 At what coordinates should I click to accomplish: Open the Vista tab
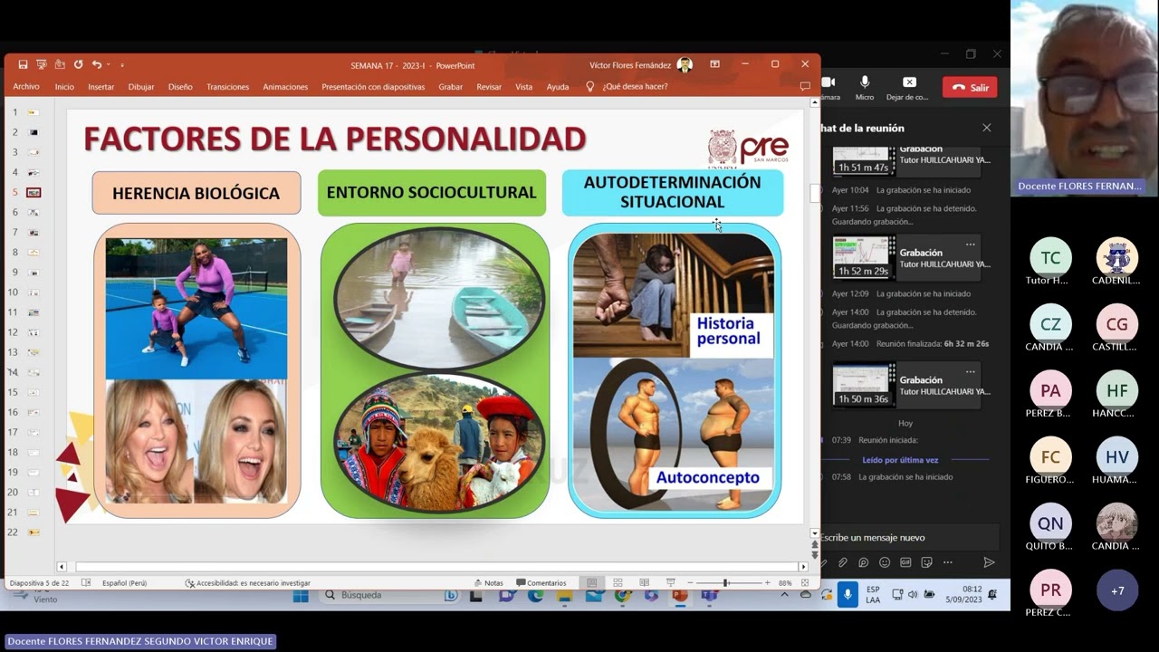tap(524, 87)
